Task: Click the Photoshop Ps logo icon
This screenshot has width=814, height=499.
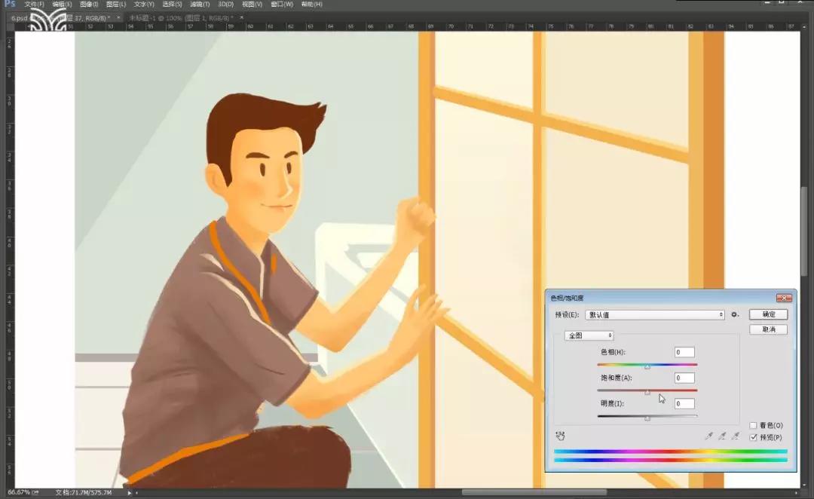Action: 9,4
